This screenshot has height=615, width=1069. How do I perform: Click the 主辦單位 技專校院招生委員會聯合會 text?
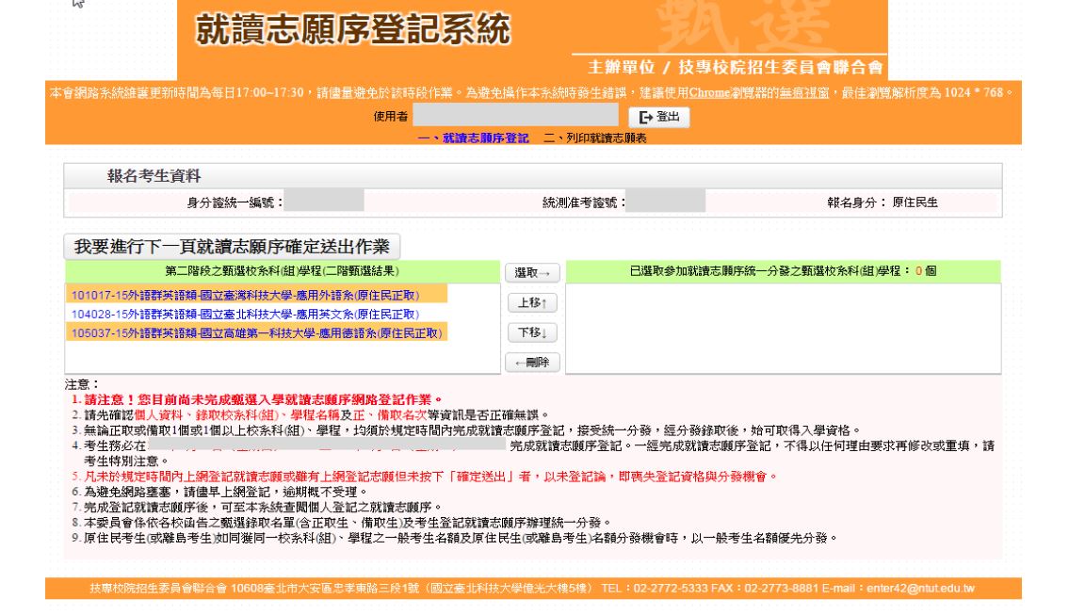click(735, 67)
